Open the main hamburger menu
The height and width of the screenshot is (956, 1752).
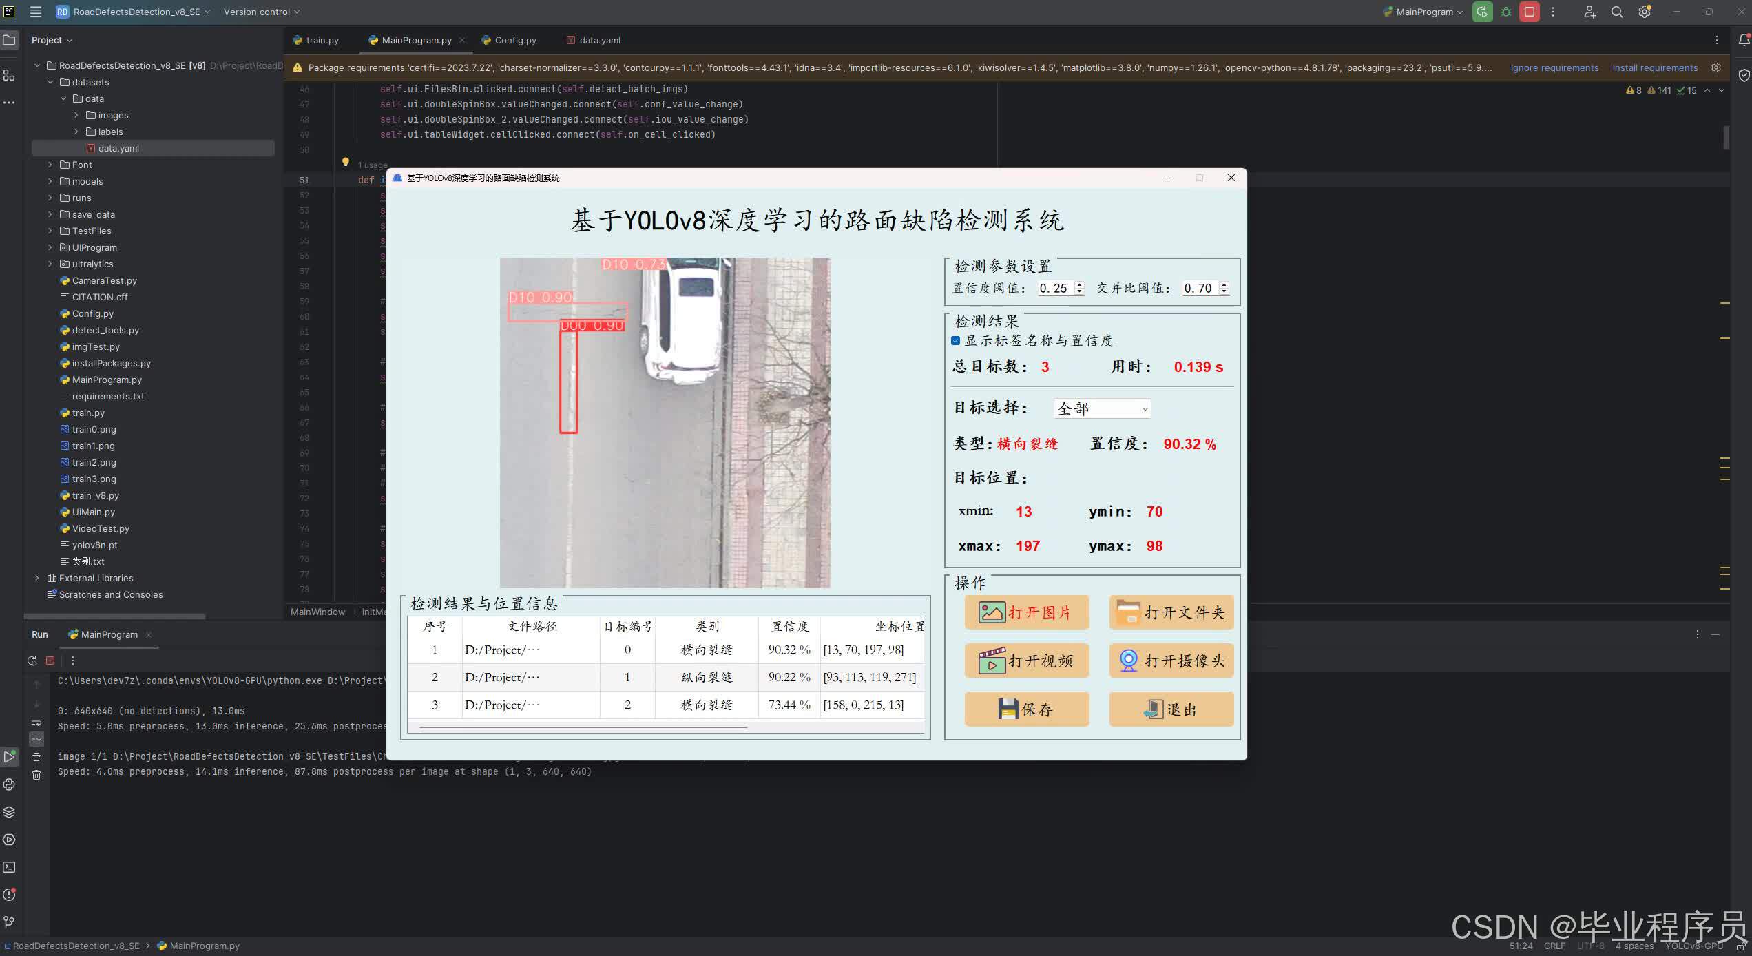coord(36,12)
